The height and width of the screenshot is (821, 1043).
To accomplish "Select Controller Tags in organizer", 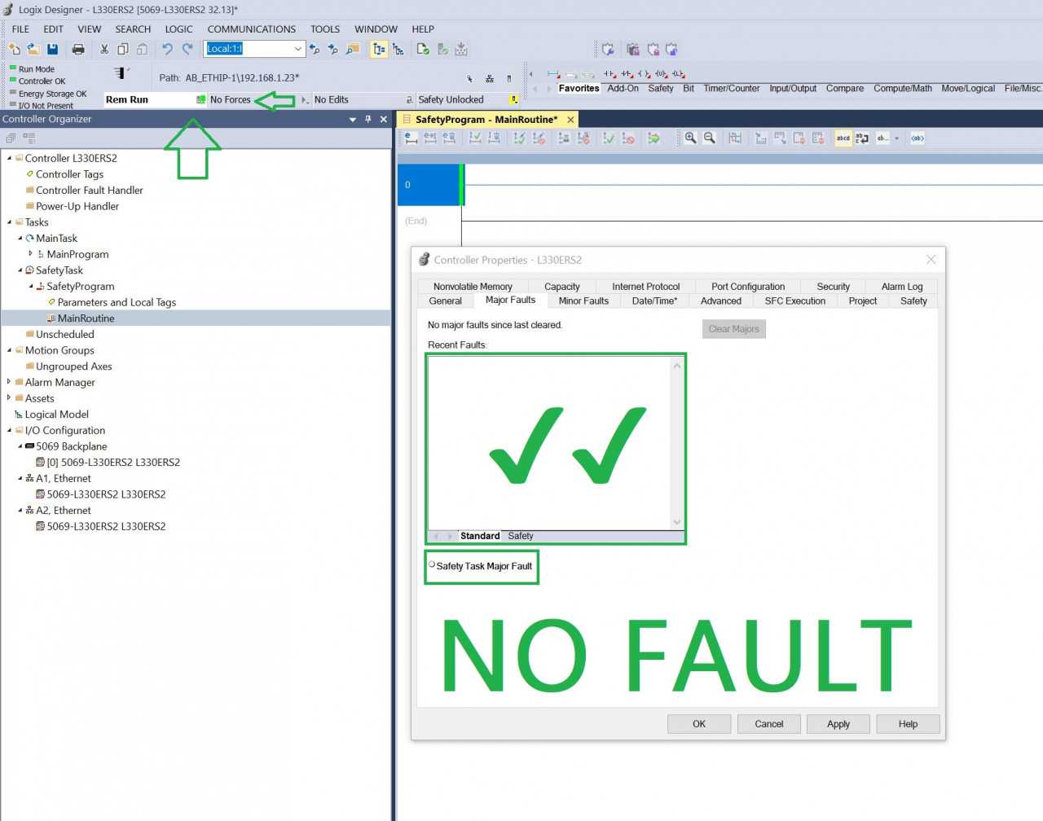I will (69, 174).
